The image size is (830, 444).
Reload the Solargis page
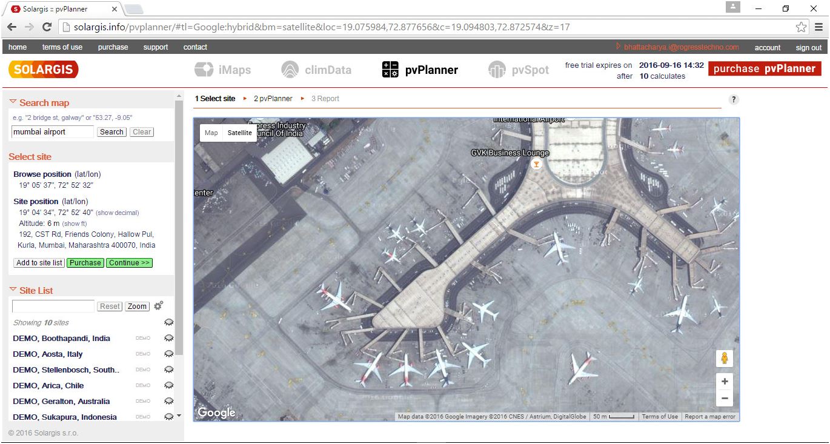[x=47, y=27]
